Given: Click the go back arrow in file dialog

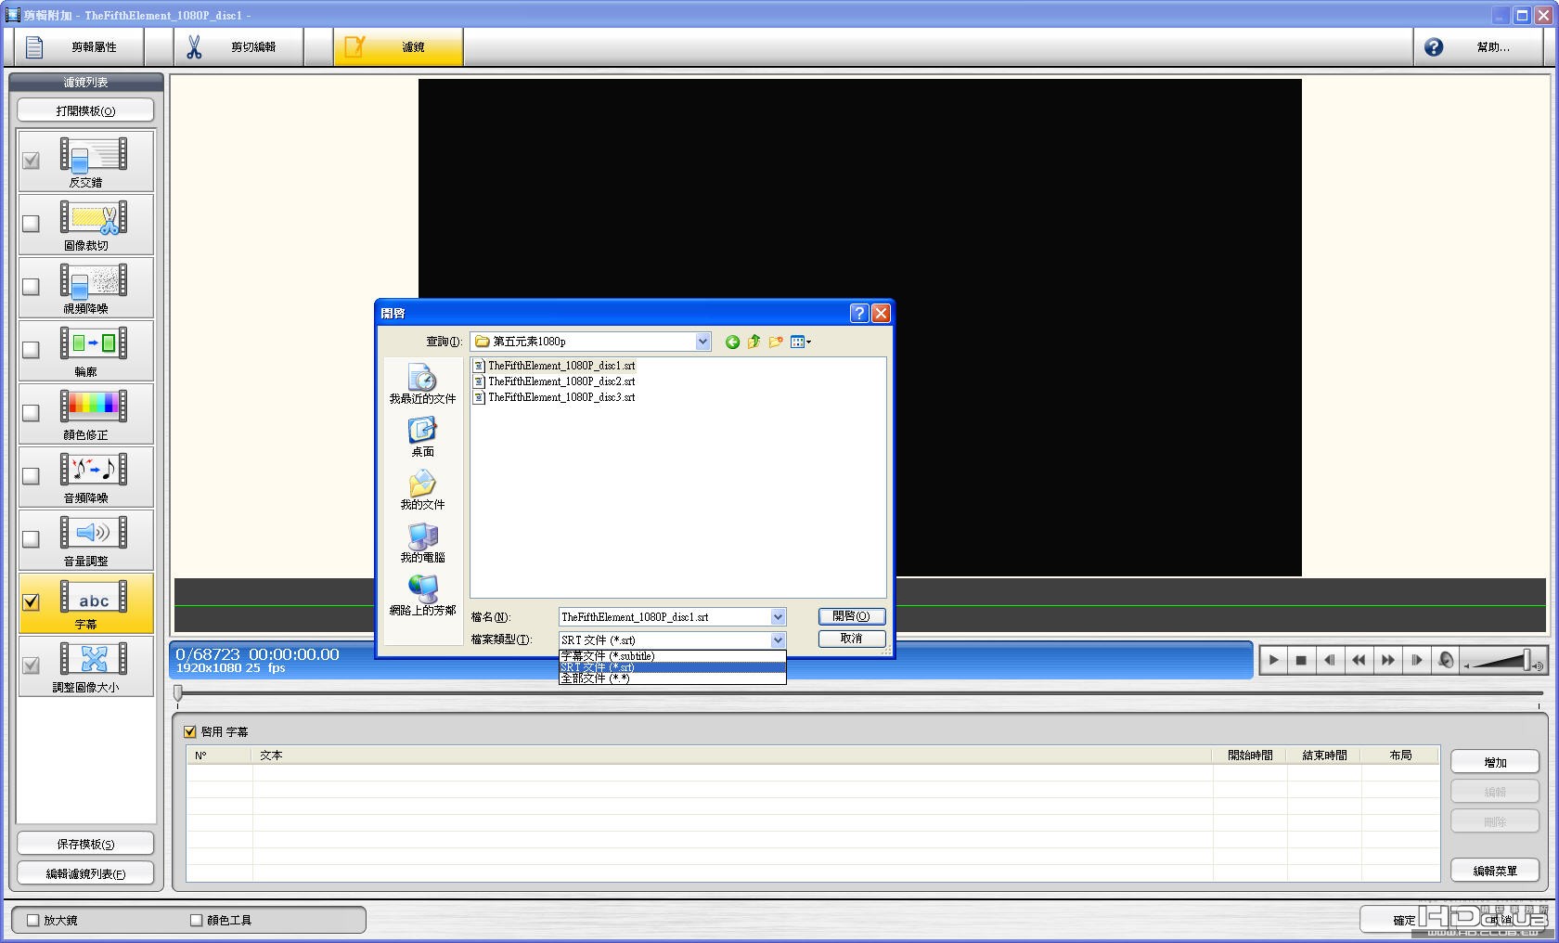Looking at the screenshot, I should pos(732,342).
